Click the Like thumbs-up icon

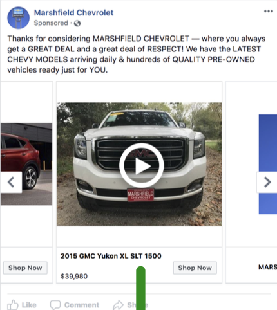[13, 305]
